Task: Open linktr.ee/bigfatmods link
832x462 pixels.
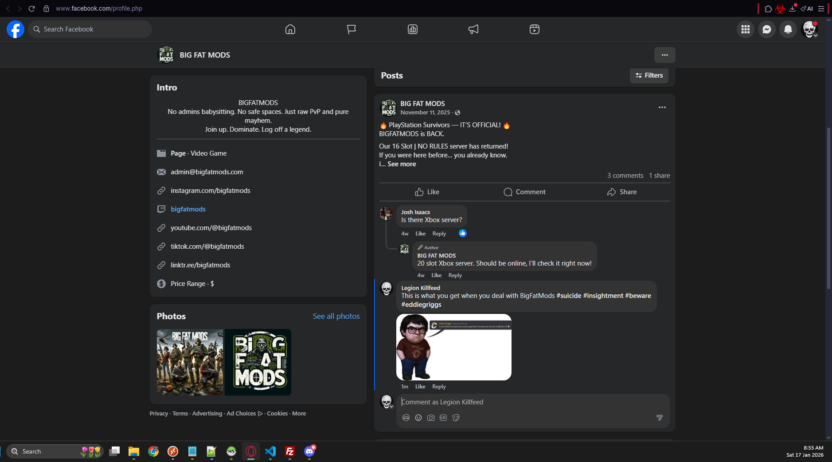Action: [200, 265]
